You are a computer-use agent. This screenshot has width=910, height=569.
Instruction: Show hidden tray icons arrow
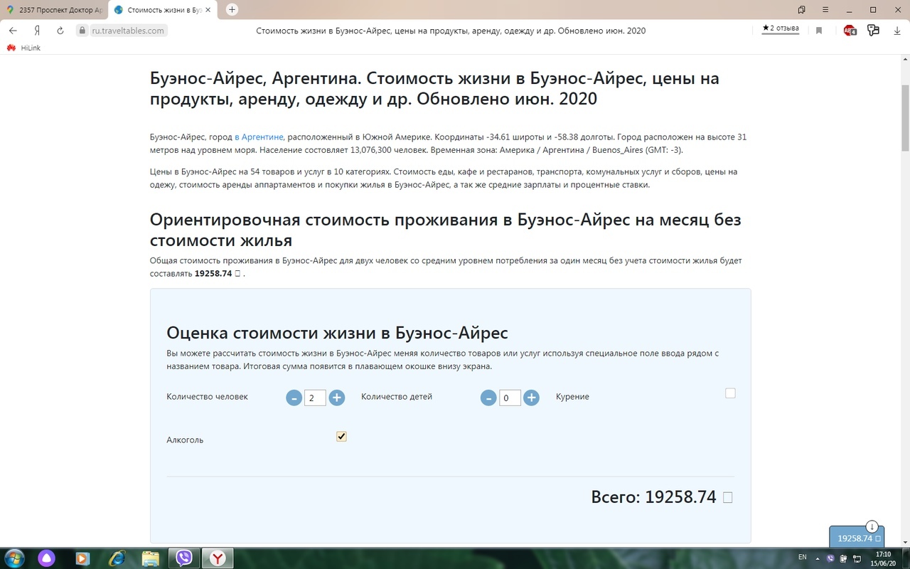tap(818, 559)
